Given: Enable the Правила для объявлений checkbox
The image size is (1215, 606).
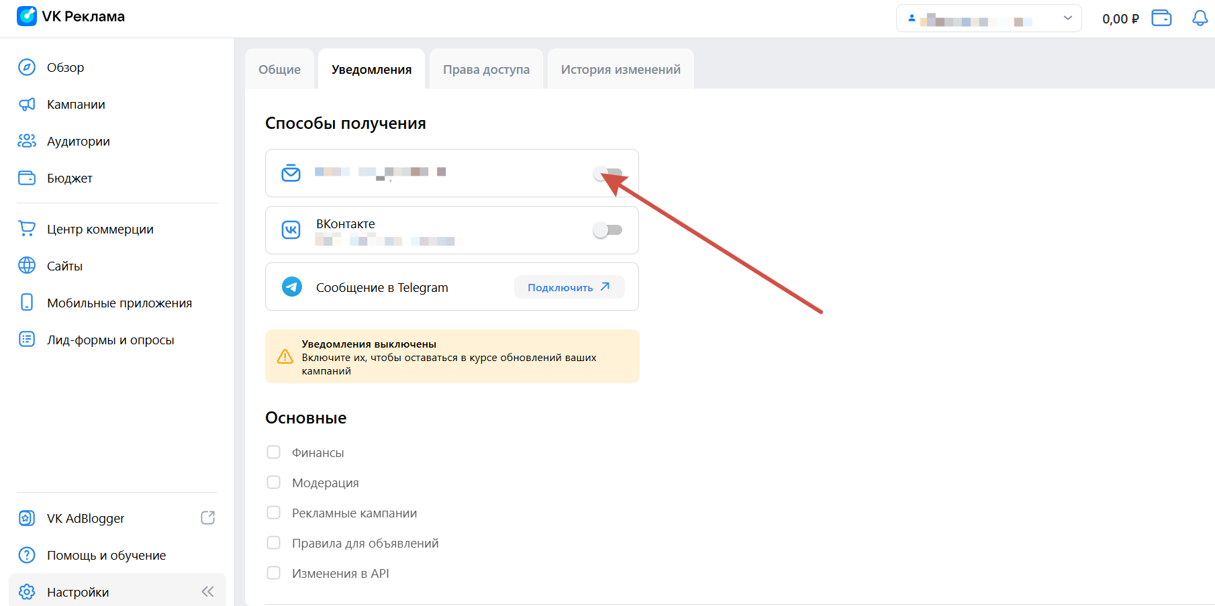Looking at the screenshot, I should click(274, 543).
